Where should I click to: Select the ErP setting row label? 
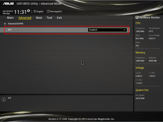pyautogui.click(x=10, y=30)
